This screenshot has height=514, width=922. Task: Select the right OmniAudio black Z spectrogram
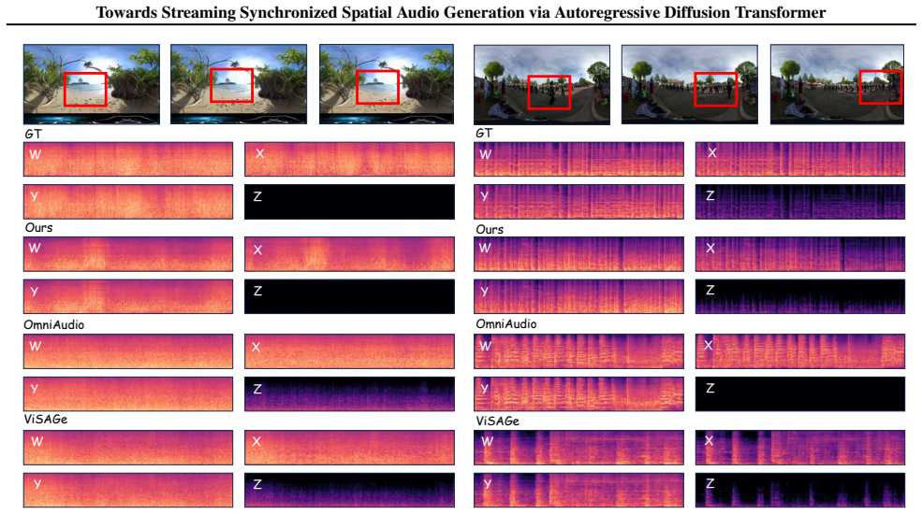(x=800, y=393)
